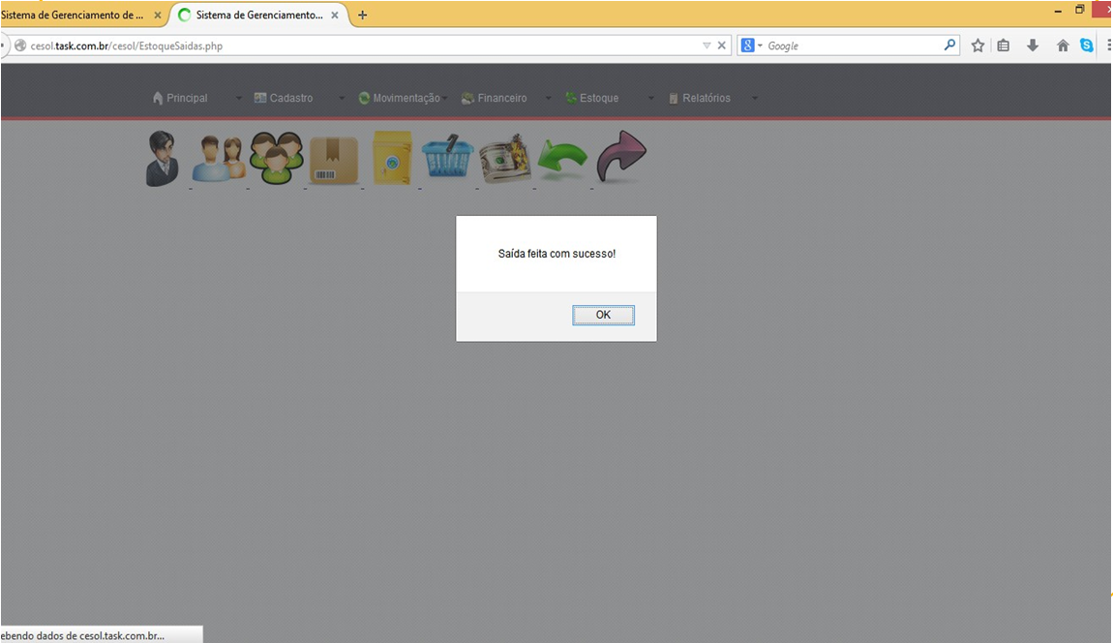Image resolution: width=1113 pixels, height=643 pixels.
Task: Expand the Relatórios dropdown arrow
Action: pyautogui.click(x=755, y=98)
